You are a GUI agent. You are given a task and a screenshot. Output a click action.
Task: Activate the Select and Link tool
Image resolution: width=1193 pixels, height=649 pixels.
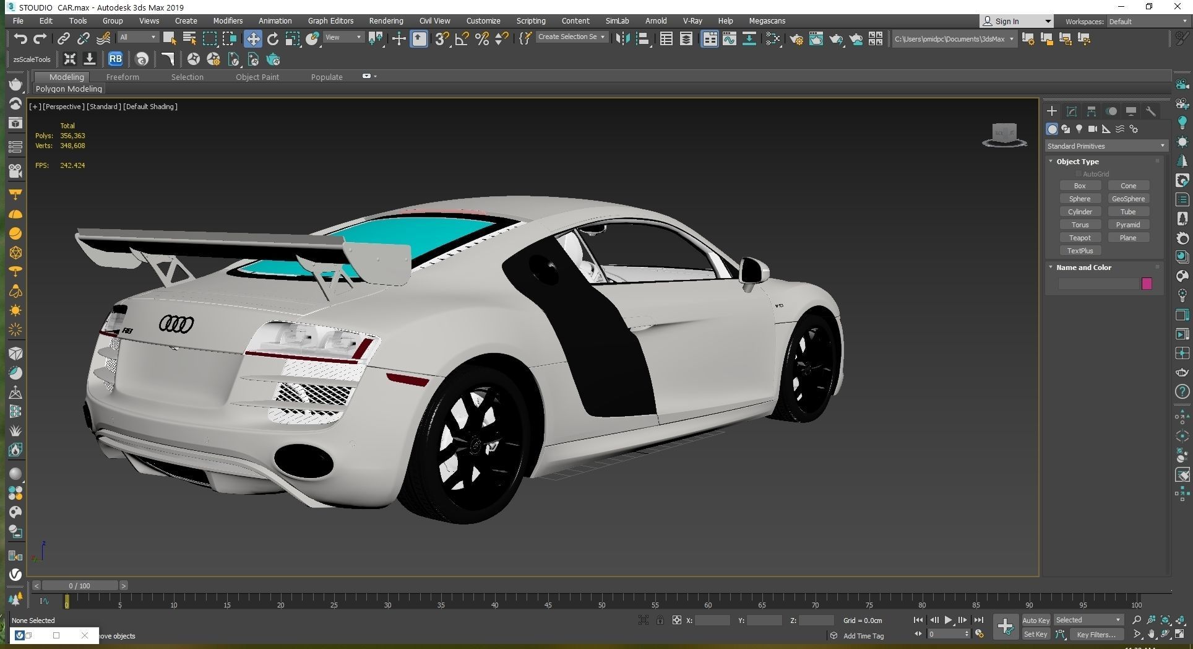pyautogui.click(x=63, y=39)
